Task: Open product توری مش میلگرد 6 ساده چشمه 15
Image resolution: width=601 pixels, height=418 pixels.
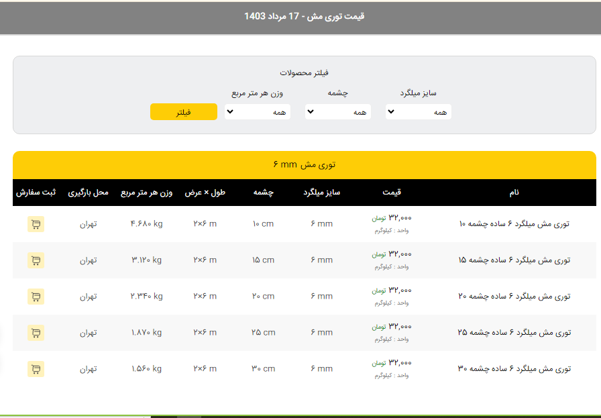Action: pos(514,260)
